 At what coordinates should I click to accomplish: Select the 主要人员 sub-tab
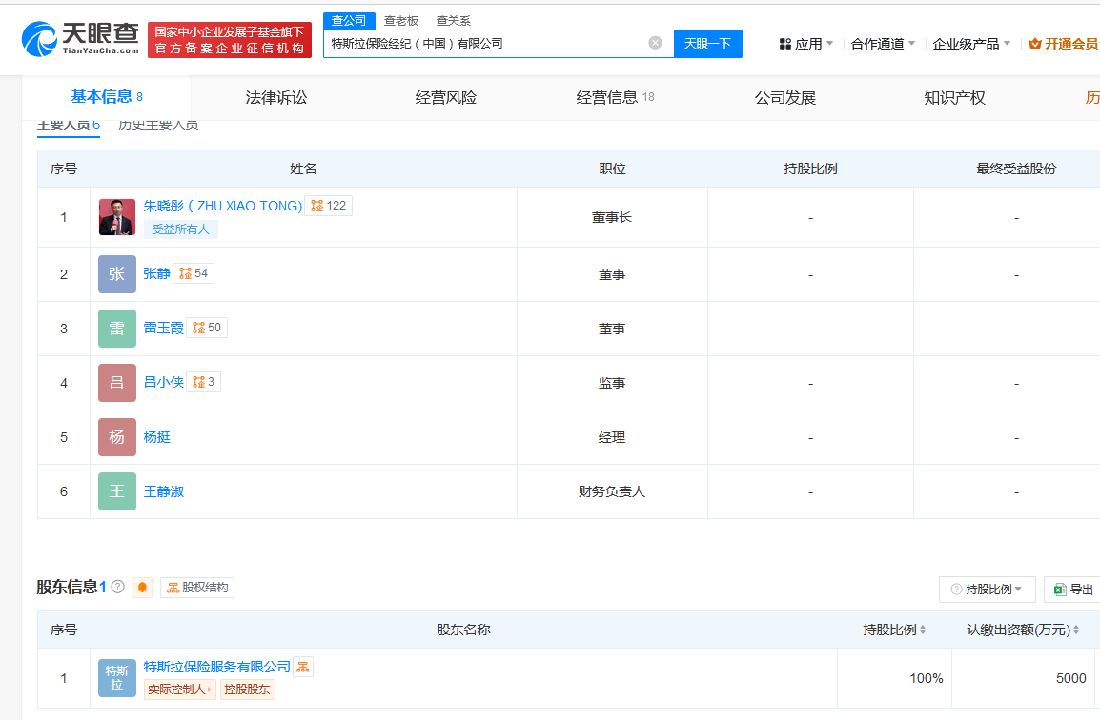click(68, 127)
